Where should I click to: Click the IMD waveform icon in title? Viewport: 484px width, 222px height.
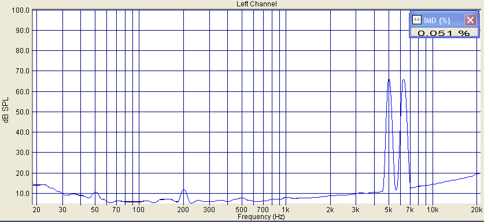(x=417, y=20)
